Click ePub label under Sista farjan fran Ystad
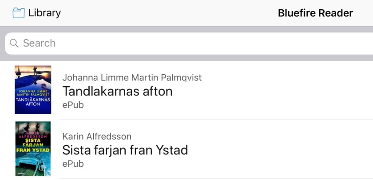This screenshot has width=373, height=180. tap(73, 164)
